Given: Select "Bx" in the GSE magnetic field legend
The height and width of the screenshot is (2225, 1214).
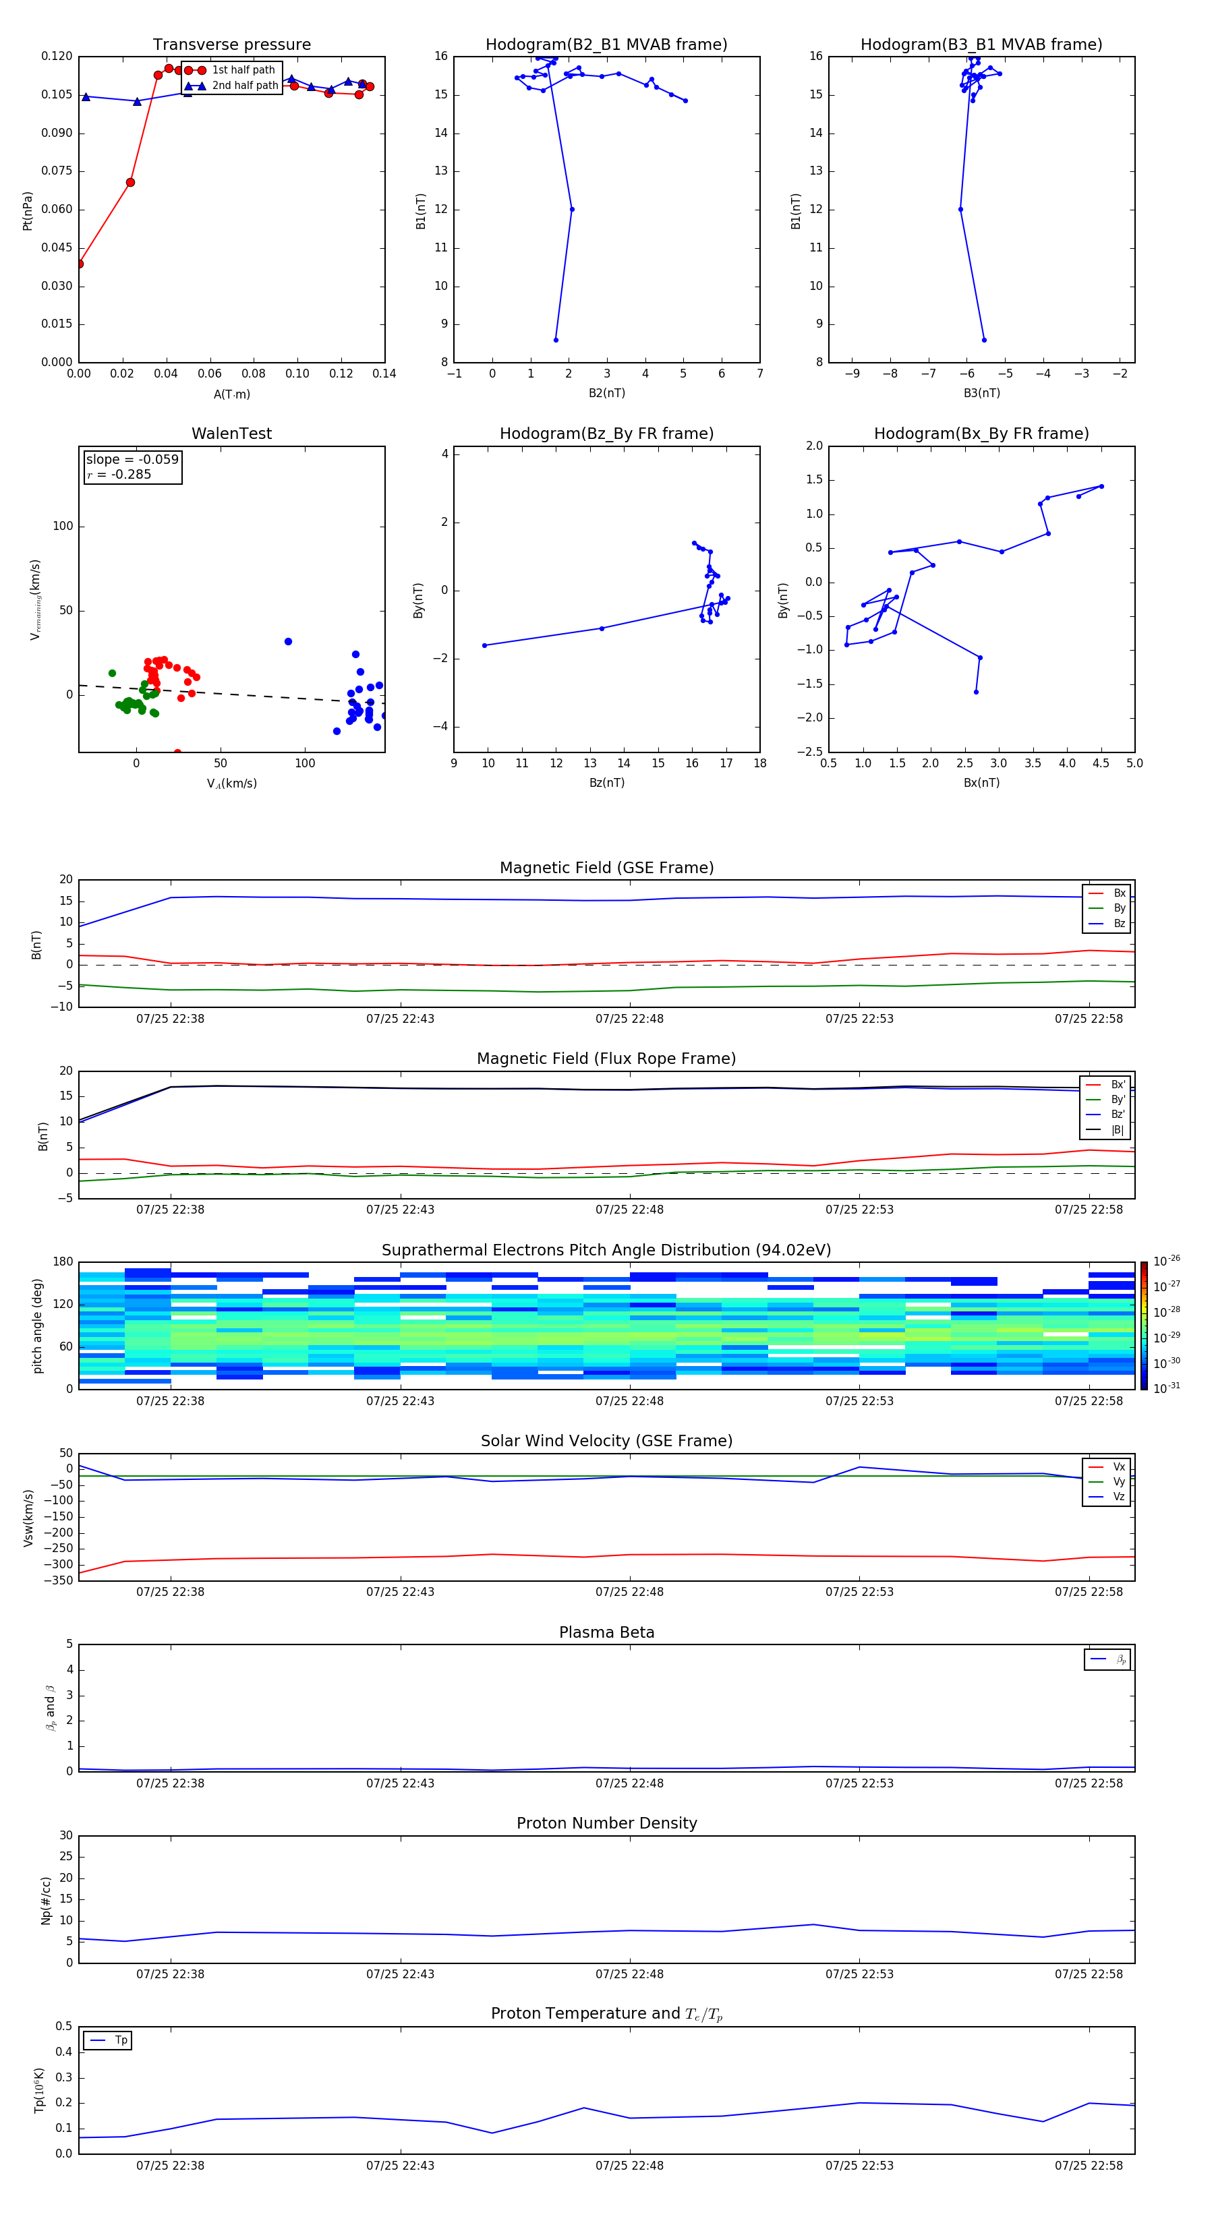Looking at the screenshot, I should click(x=1107, y=893).
